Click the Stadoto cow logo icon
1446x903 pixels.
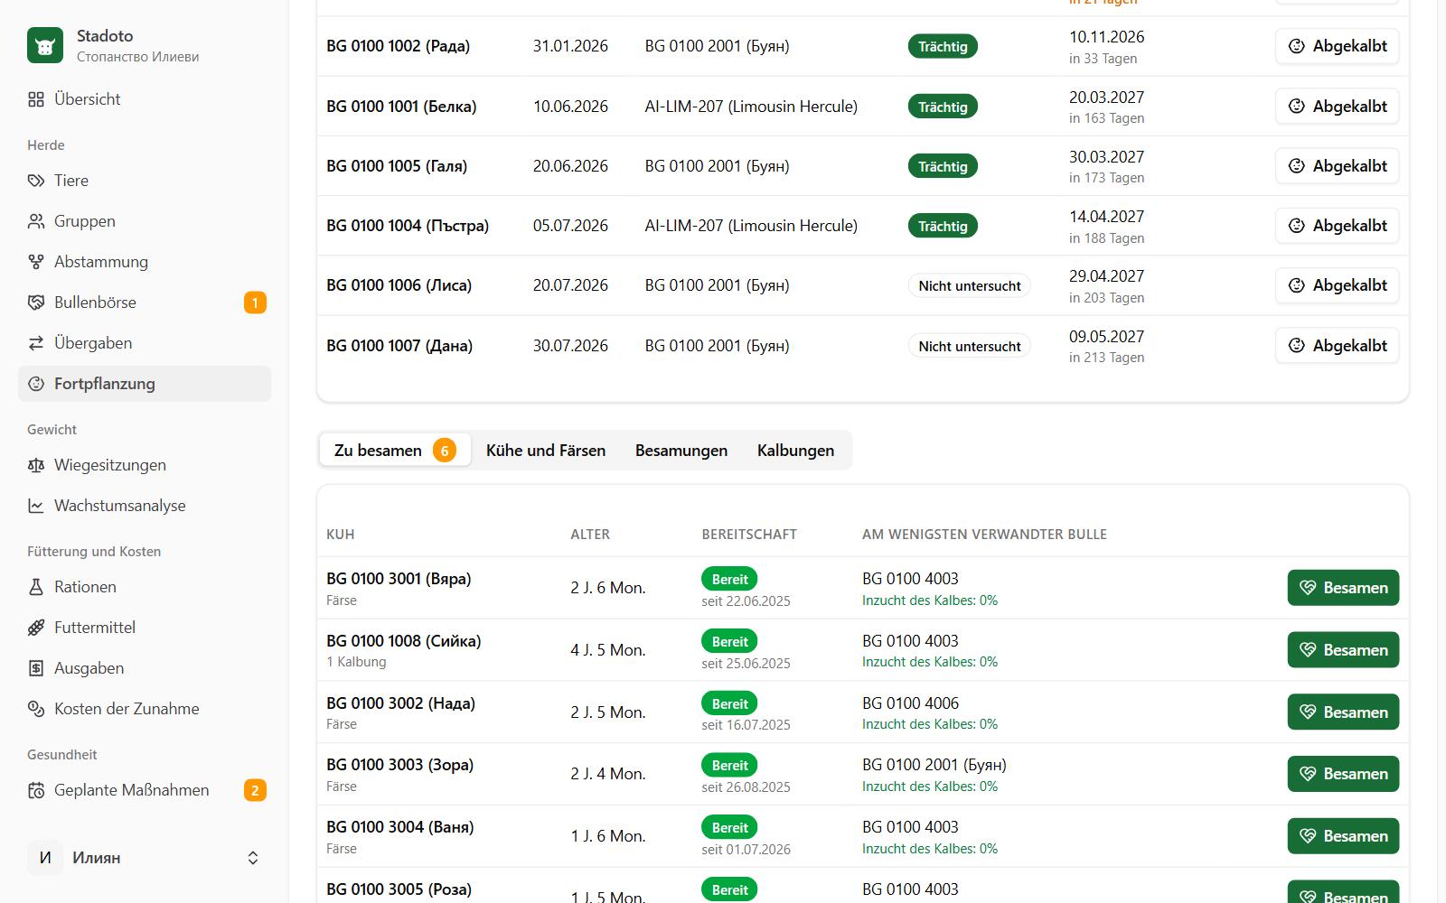click(x=45, y=45)
